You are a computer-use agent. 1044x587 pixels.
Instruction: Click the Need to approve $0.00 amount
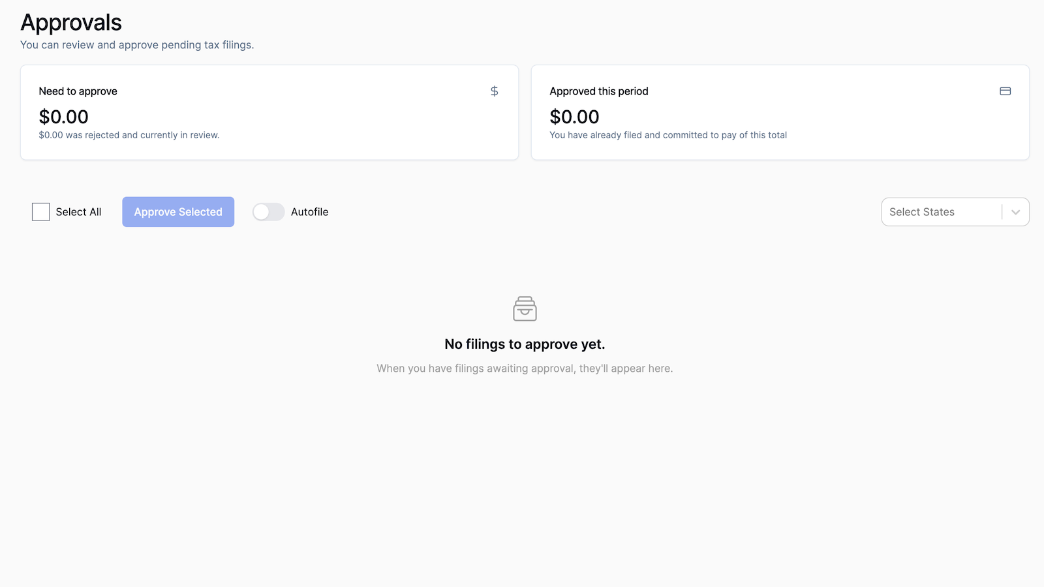point(64,117)
